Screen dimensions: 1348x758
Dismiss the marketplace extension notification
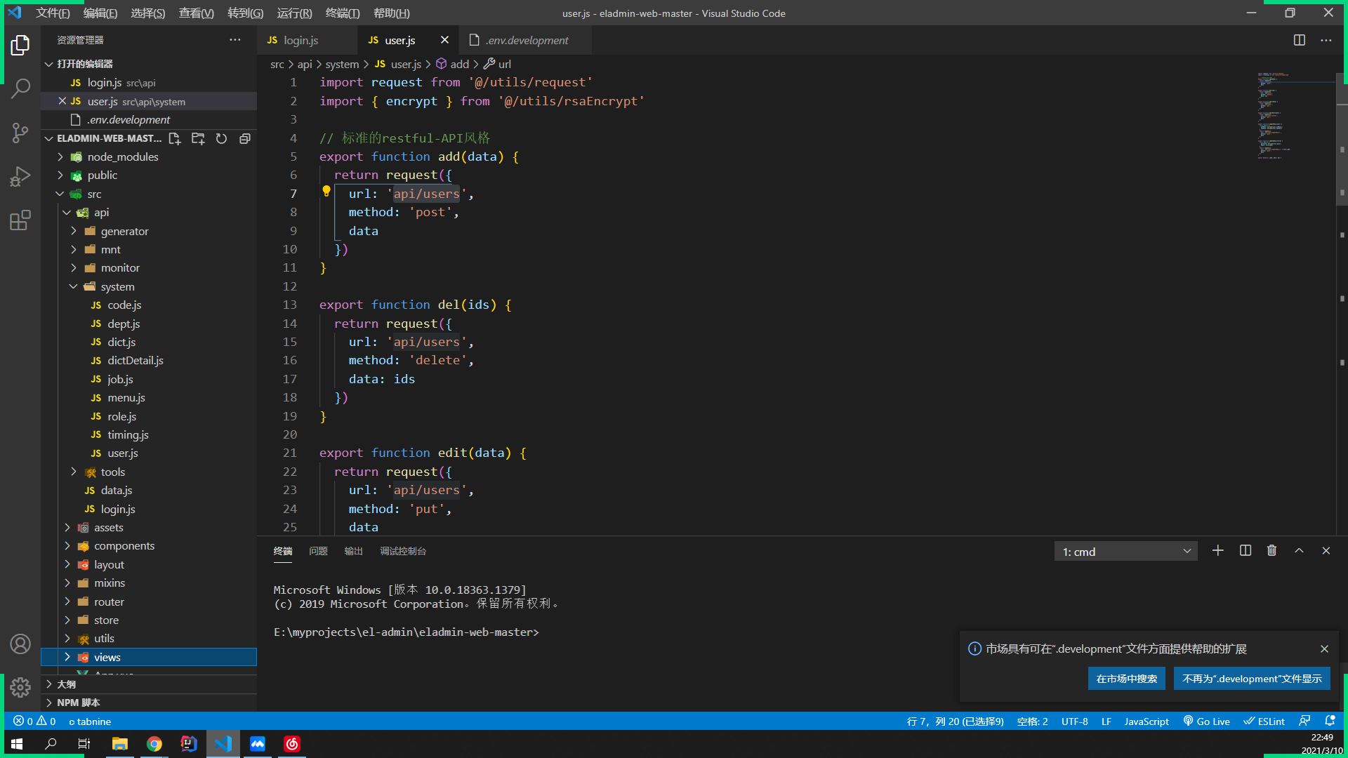pos(1324,649)
